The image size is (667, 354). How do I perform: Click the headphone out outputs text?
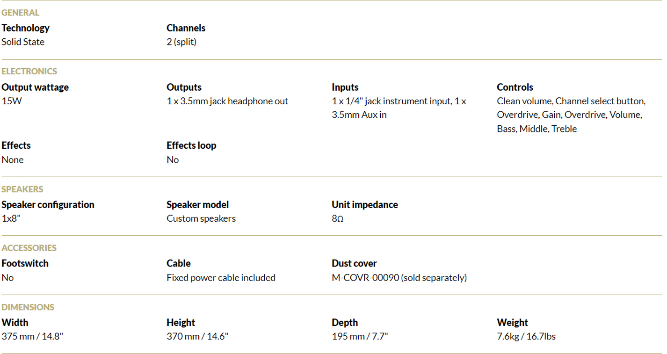tap(227, 101)
